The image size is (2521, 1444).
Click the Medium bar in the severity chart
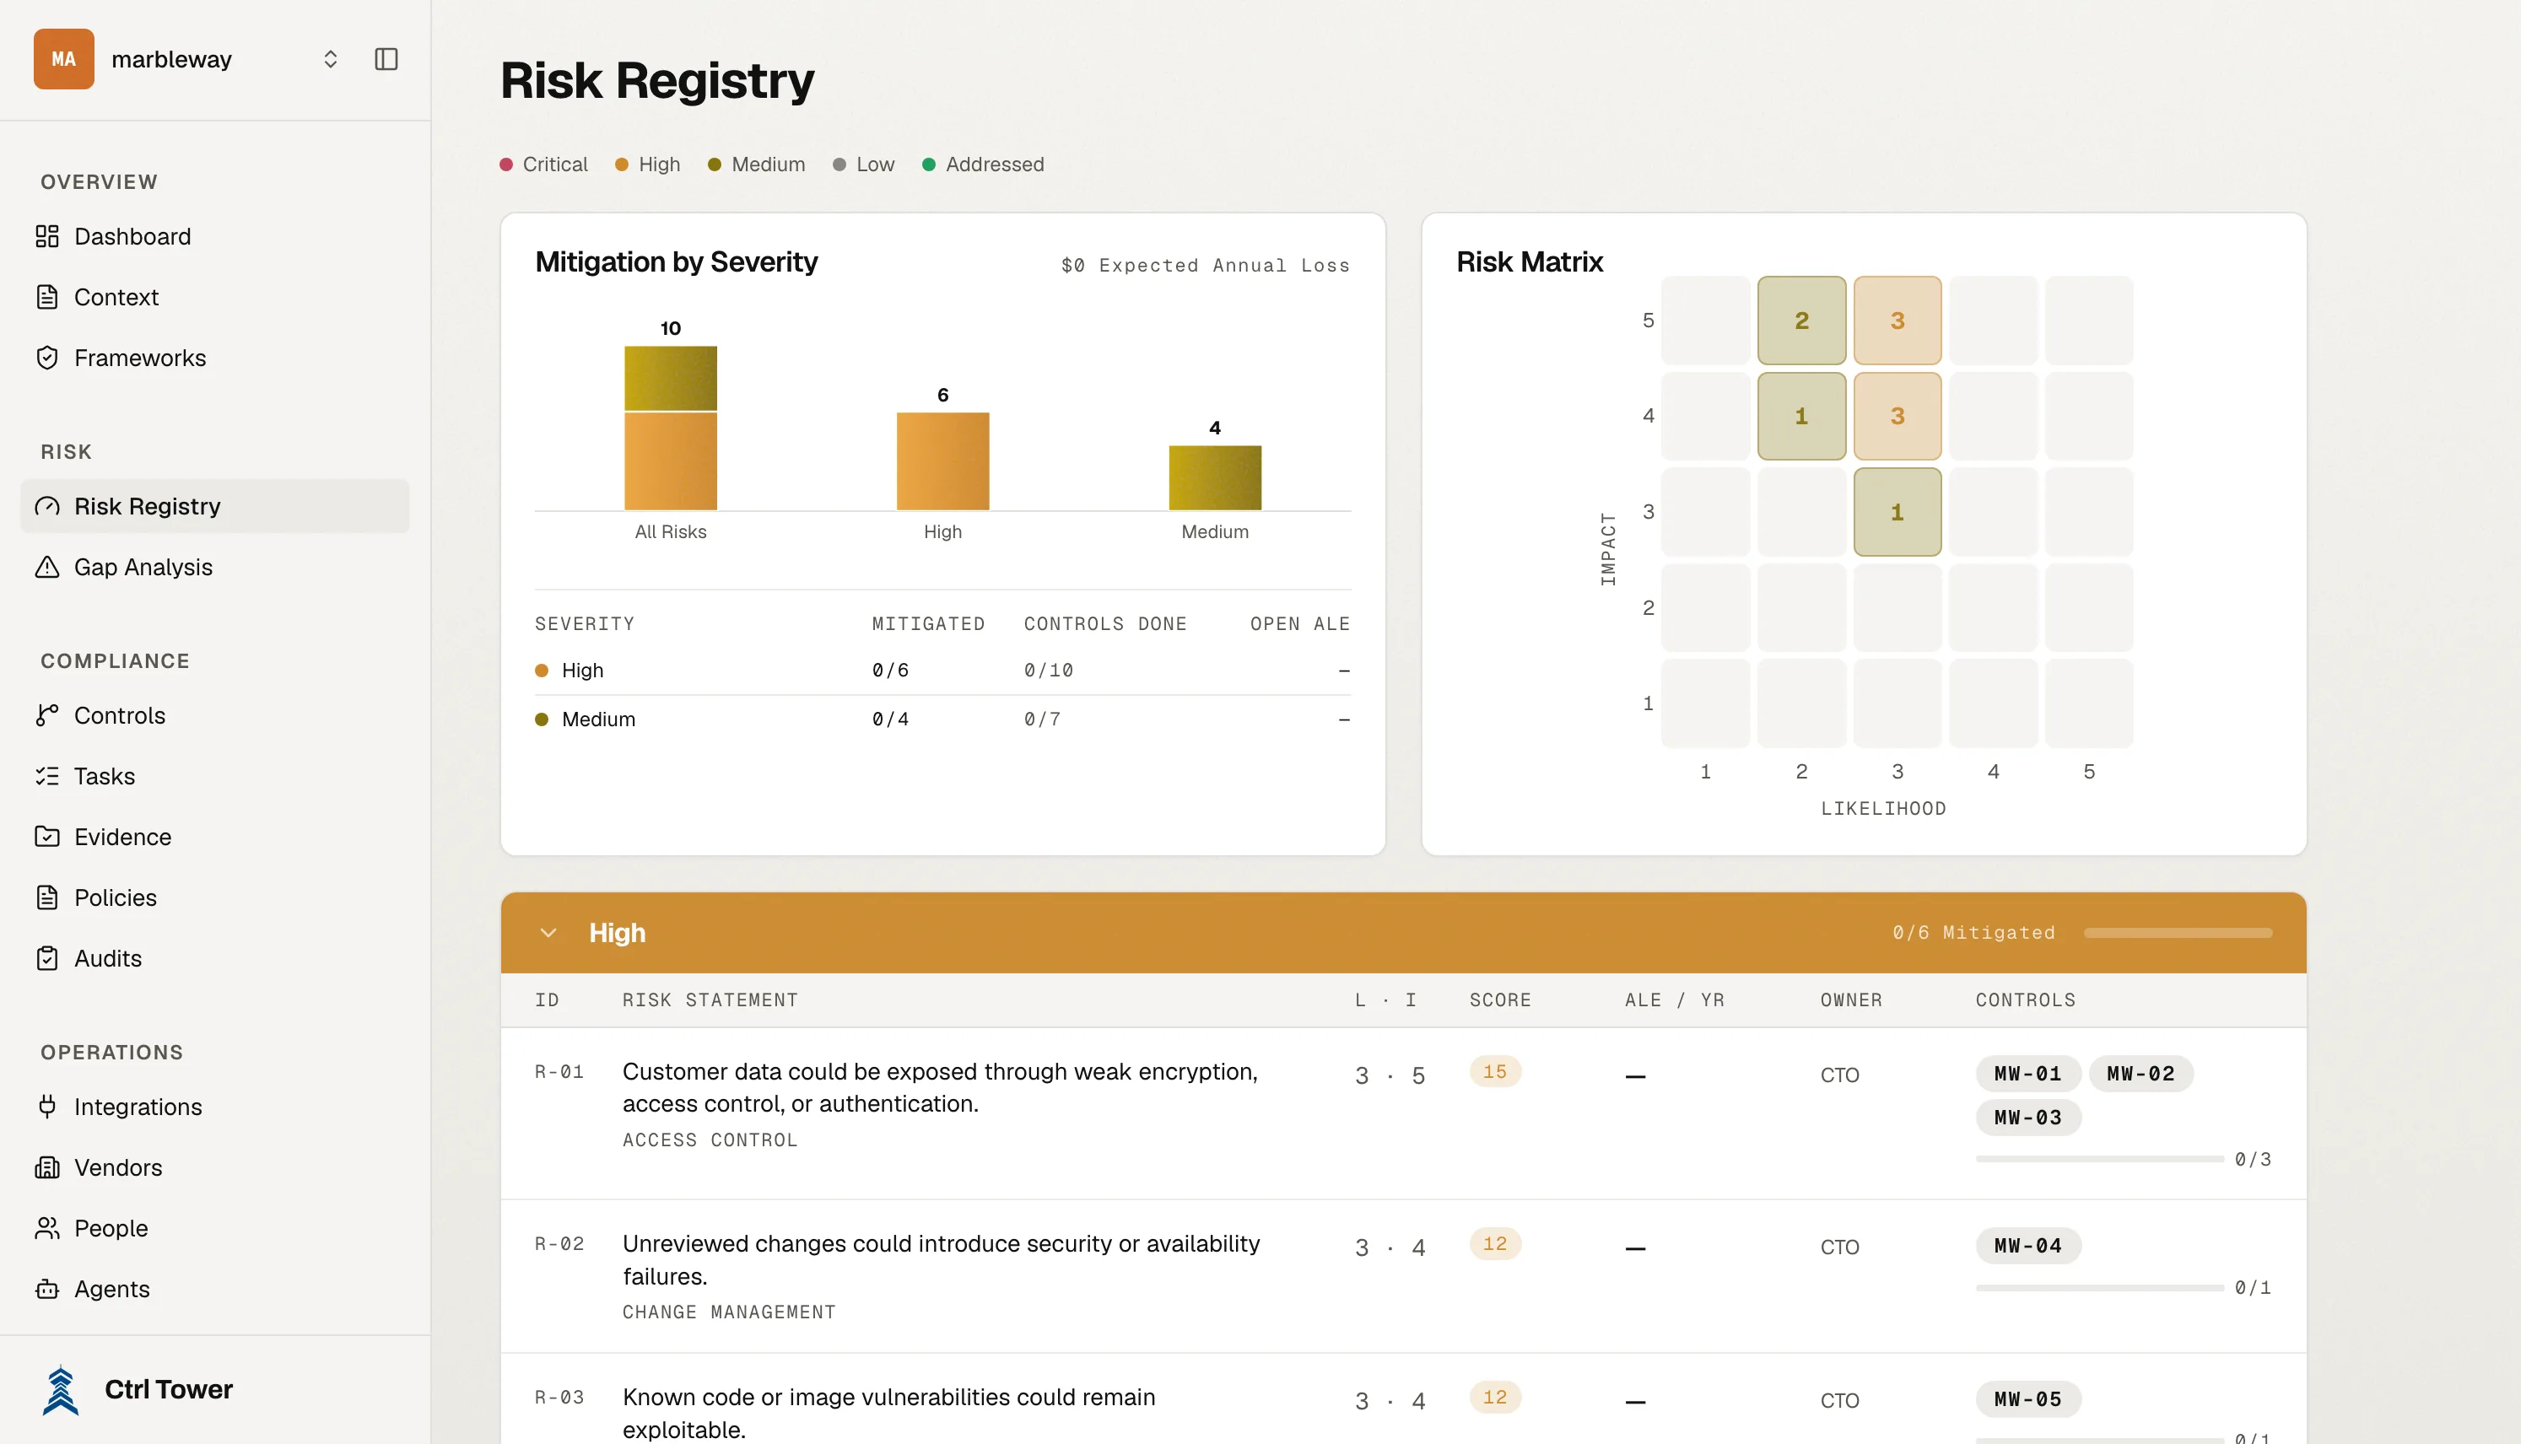(1215, 477)
